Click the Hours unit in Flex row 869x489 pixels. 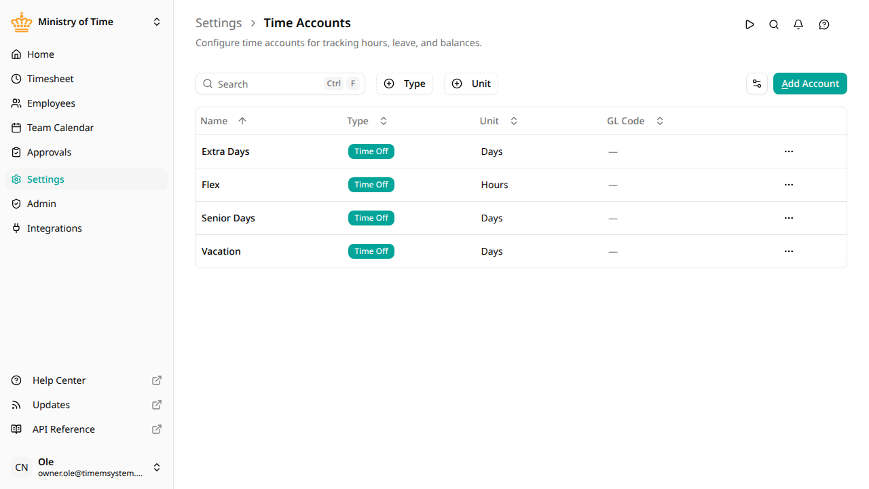point(494,185)
